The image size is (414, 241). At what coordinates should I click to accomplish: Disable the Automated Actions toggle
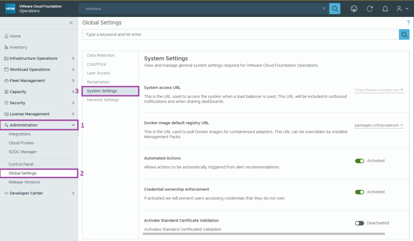click(x=359, y=161)
